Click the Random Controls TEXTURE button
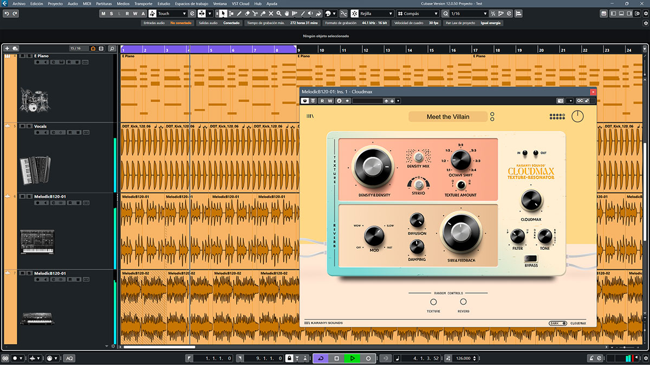The width and height of the screenshot is (650, 365). click(x=433, y=302)
